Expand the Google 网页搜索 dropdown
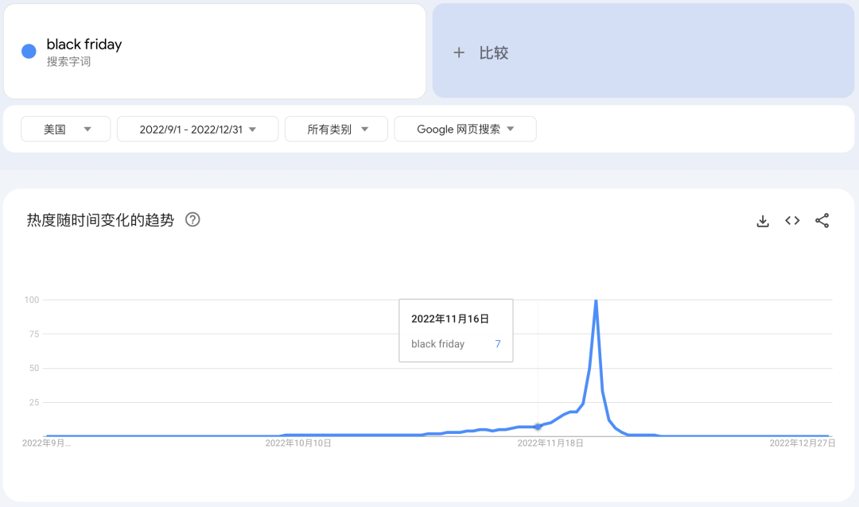This screenshot has height=507, width=859. (465, 130)
